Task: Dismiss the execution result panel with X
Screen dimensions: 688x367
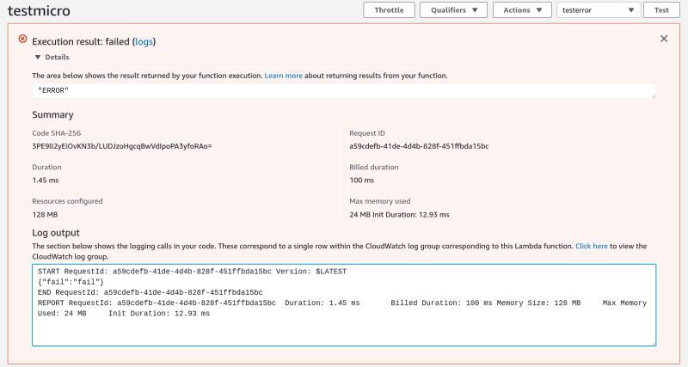Action: pos(664,39)
